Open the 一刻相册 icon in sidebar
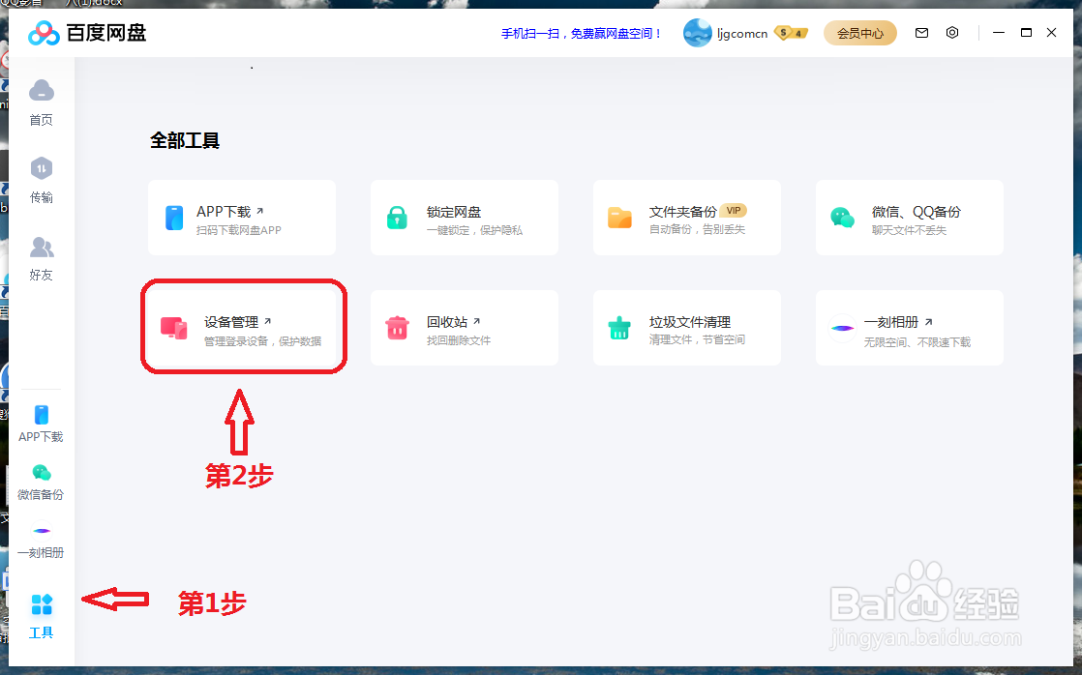The image size is (1082, 675). 42,531
